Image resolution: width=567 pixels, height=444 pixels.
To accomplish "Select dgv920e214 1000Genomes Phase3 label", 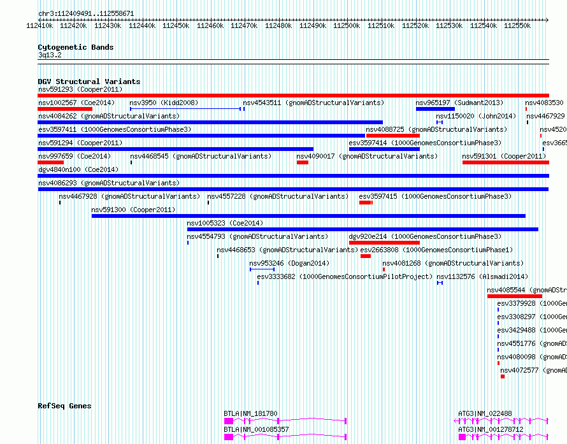I will 426,236.
